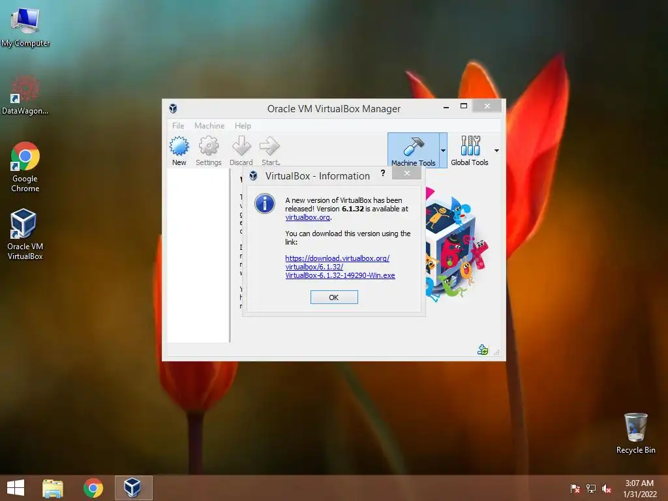This screenshot has width=668, height=501.
Task: Open the File menu
Action: pyautogui.click(x=178, y=126)
